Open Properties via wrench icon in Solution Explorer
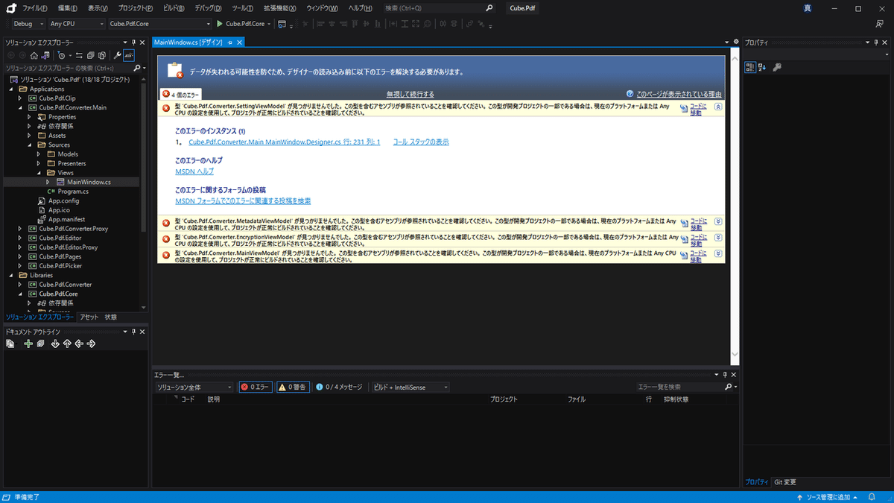Image resolution: width=894 pixels, height=503 pixels. tap(117, 55)
